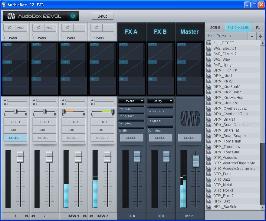Solo channel 2

pos(44,122)
